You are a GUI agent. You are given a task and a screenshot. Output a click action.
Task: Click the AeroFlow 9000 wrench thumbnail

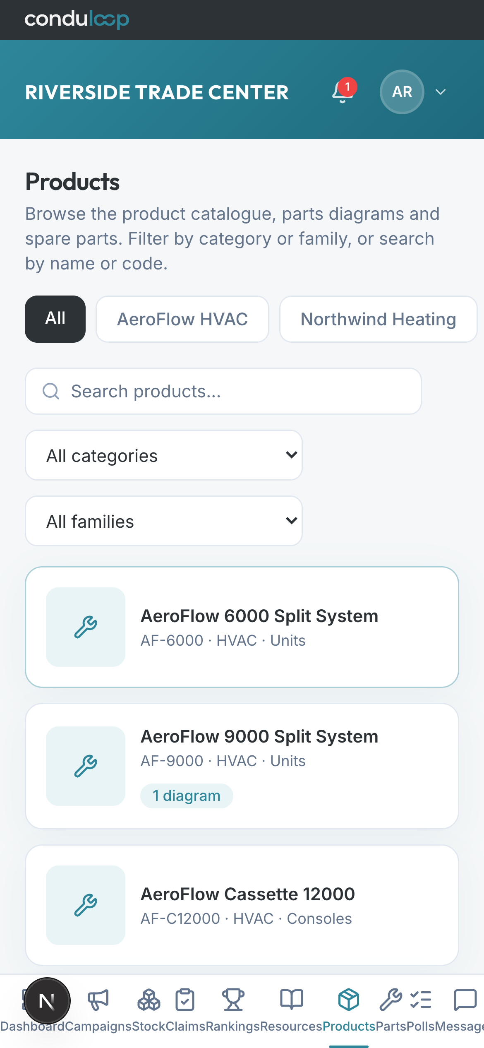86,766
